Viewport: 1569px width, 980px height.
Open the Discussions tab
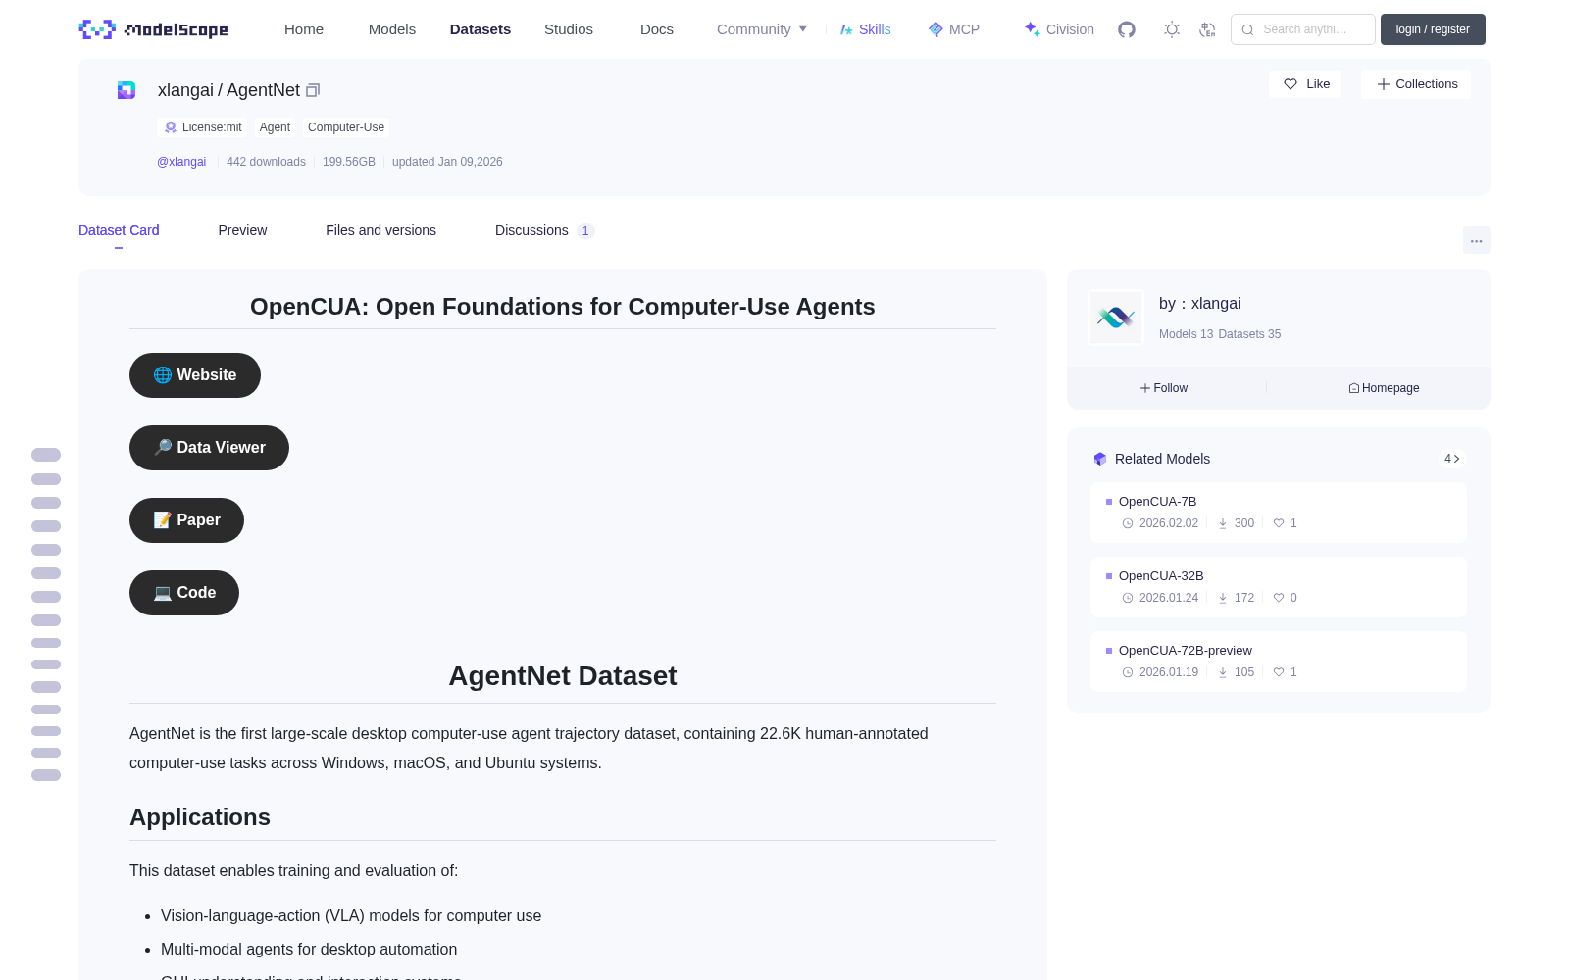[544, 230]
